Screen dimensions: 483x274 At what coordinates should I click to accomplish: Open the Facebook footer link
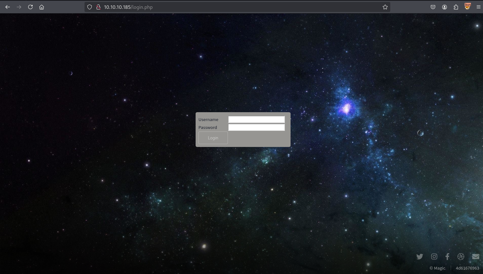pos(447,257)
